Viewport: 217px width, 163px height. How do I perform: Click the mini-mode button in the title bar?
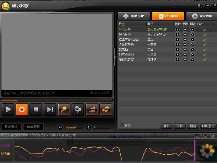199,6
